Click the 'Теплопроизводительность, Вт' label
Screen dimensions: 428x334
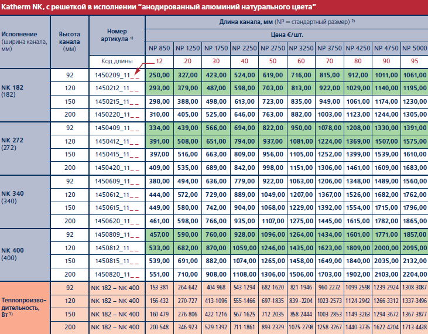(x=25, y=308)
